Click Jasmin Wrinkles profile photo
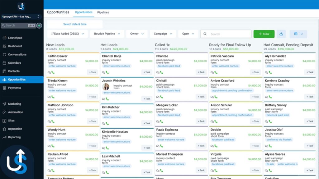This screenshot has height=179, width=319. (106, 87)
